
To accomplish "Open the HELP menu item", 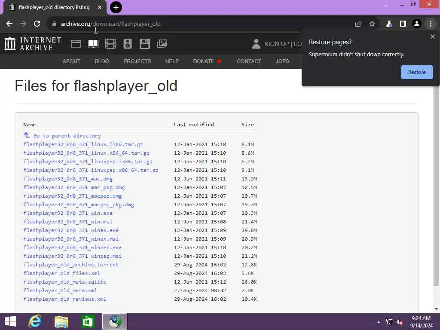I will coord(172,61).
